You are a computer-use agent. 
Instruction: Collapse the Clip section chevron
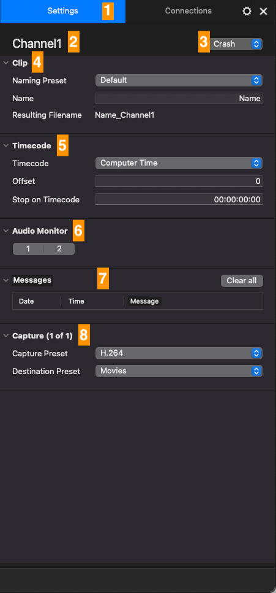coord(6,63)
